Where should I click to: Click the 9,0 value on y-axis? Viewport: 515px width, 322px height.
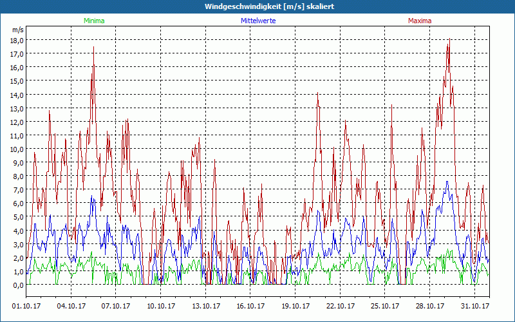click(x=19, y=163)
